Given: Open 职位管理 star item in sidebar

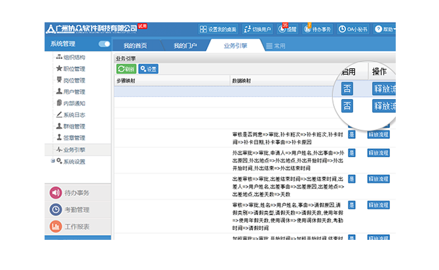Looking at the screenshot, I should pyautogui.click(x=74, y=69).
